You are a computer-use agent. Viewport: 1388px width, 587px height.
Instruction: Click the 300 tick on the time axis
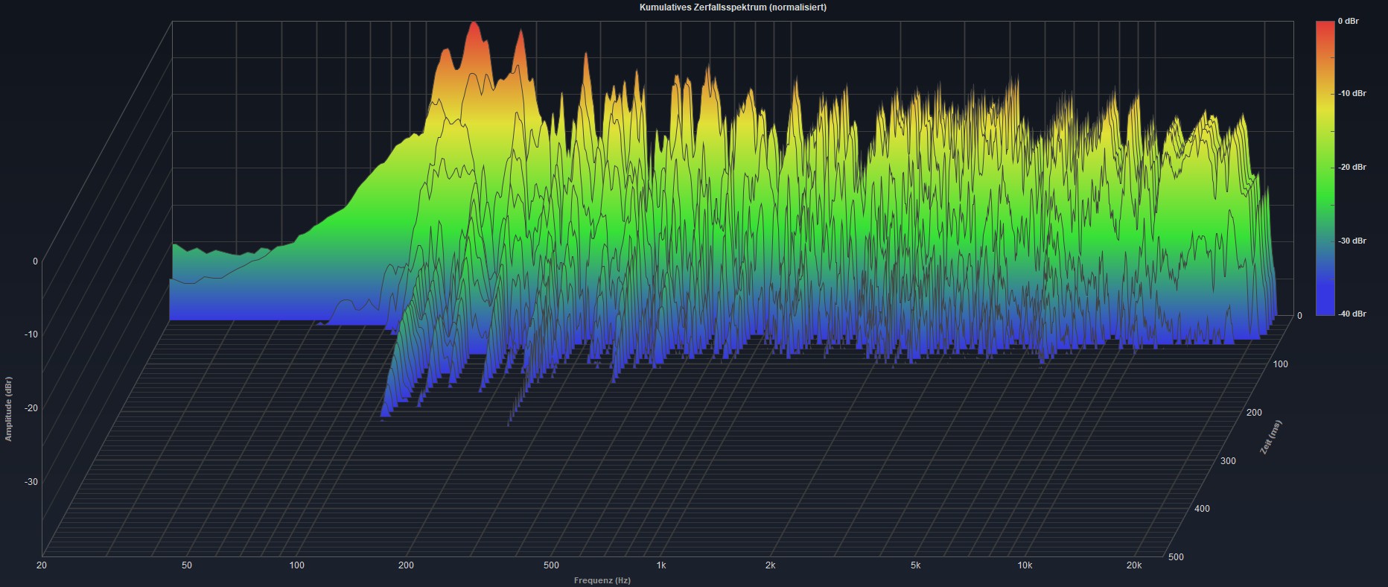(x=1228, y=461)
